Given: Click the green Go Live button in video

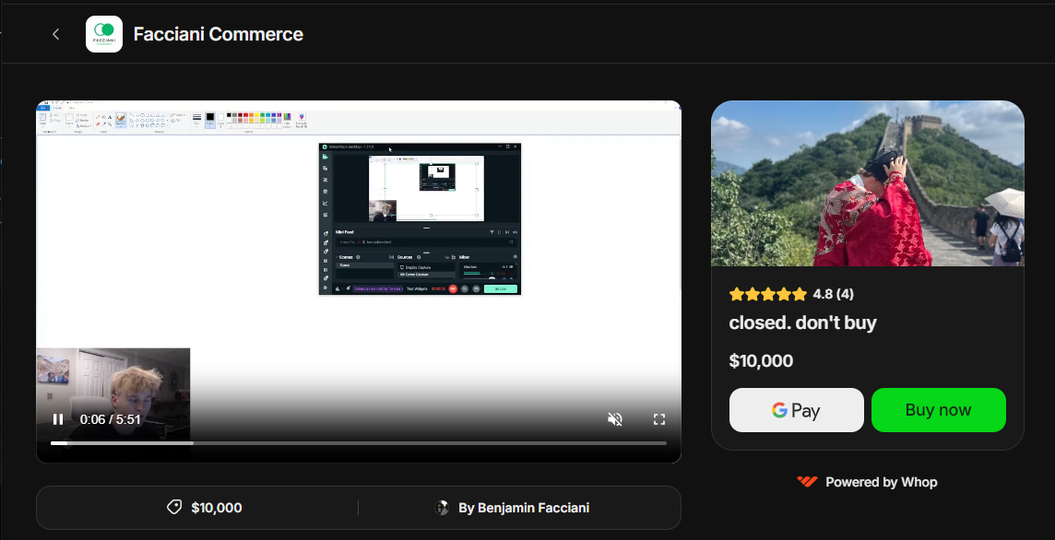Looking at the screenshot, I should [500, 288].
